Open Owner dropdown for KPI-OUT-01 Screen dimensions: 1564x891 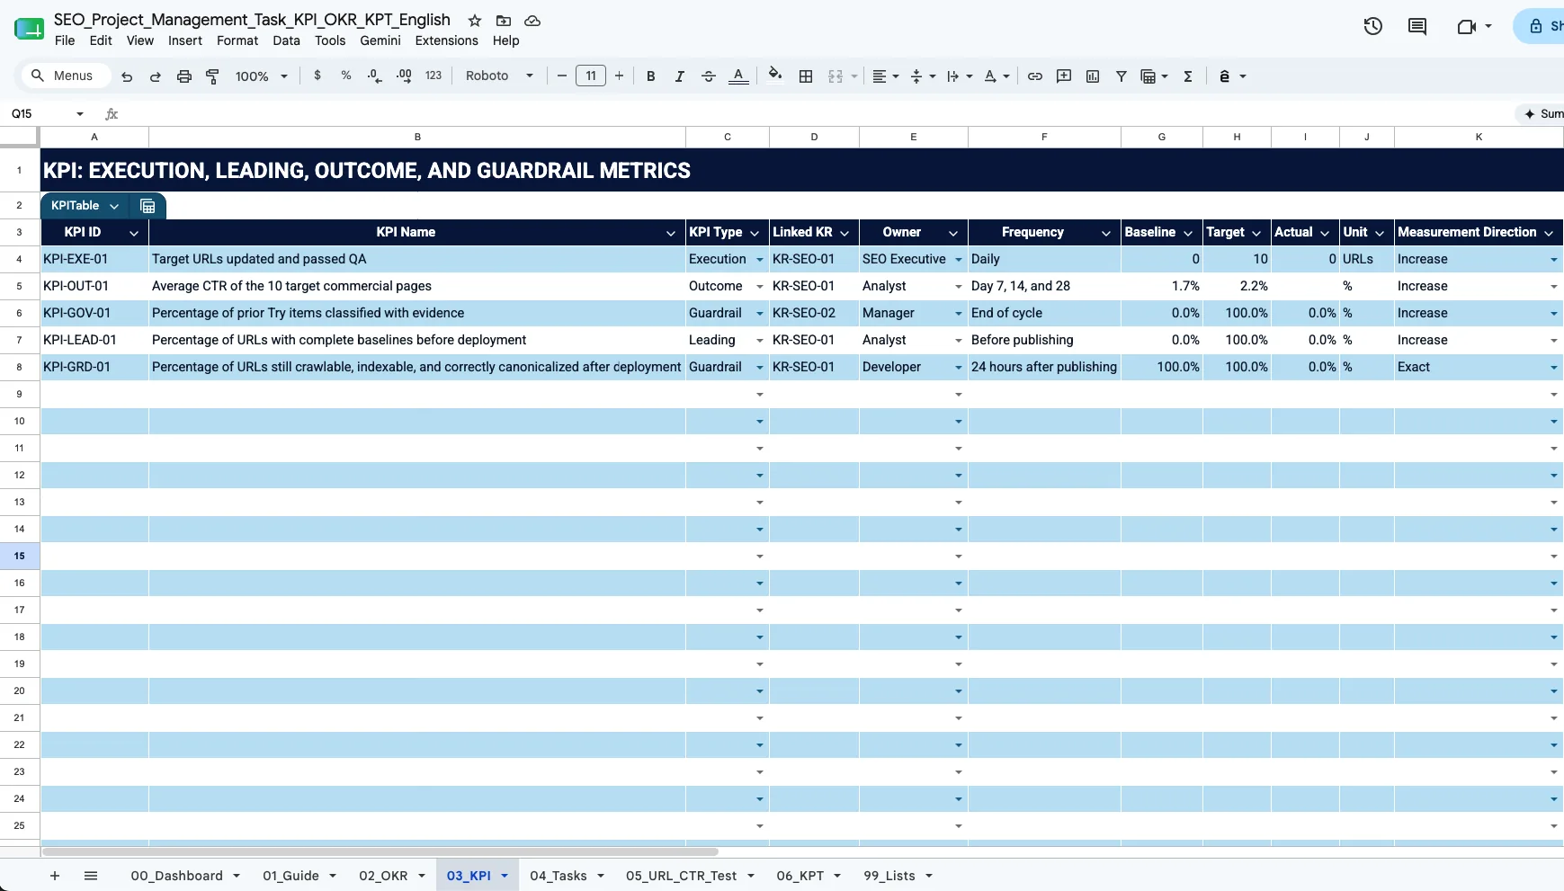click(x=959, y=287)
